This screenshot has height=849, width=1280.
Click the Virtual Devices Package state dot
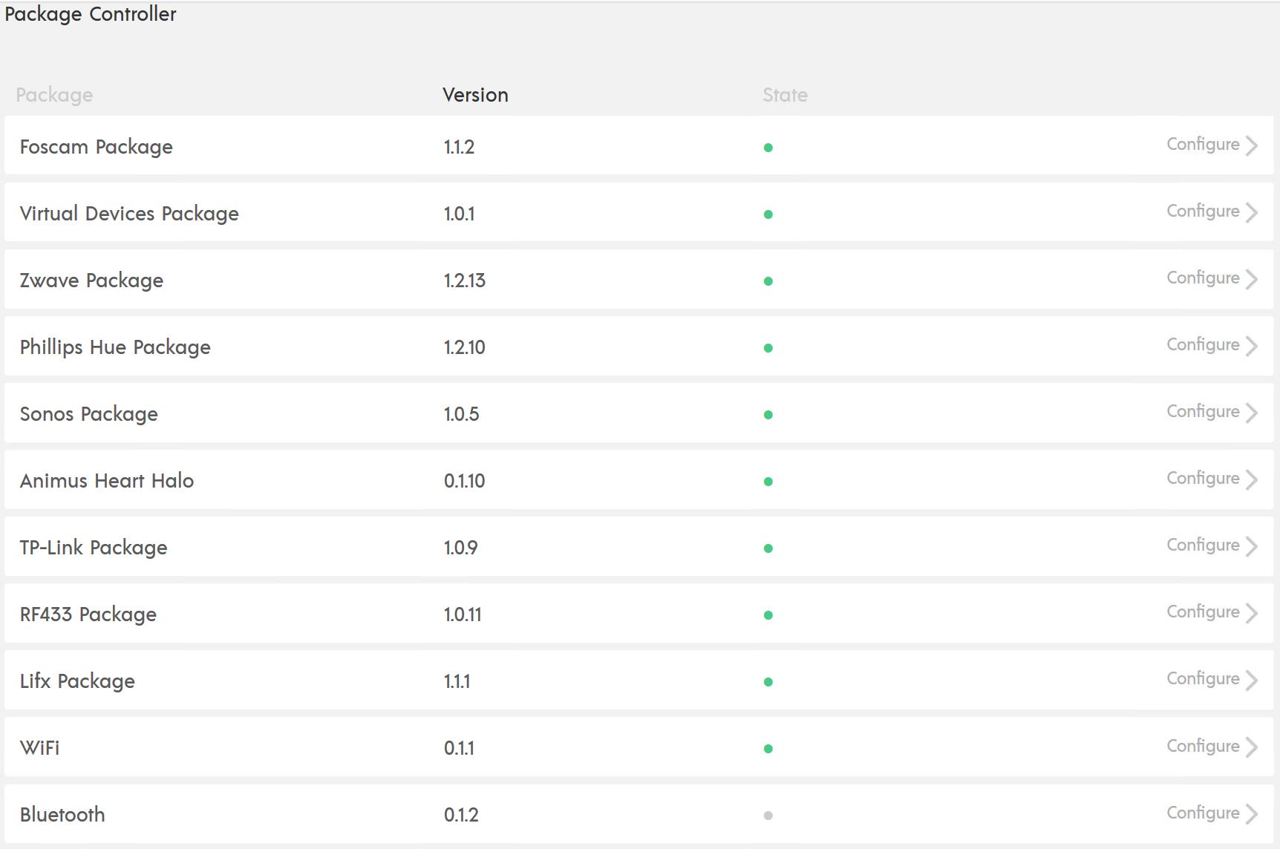[x=768, y=214]
